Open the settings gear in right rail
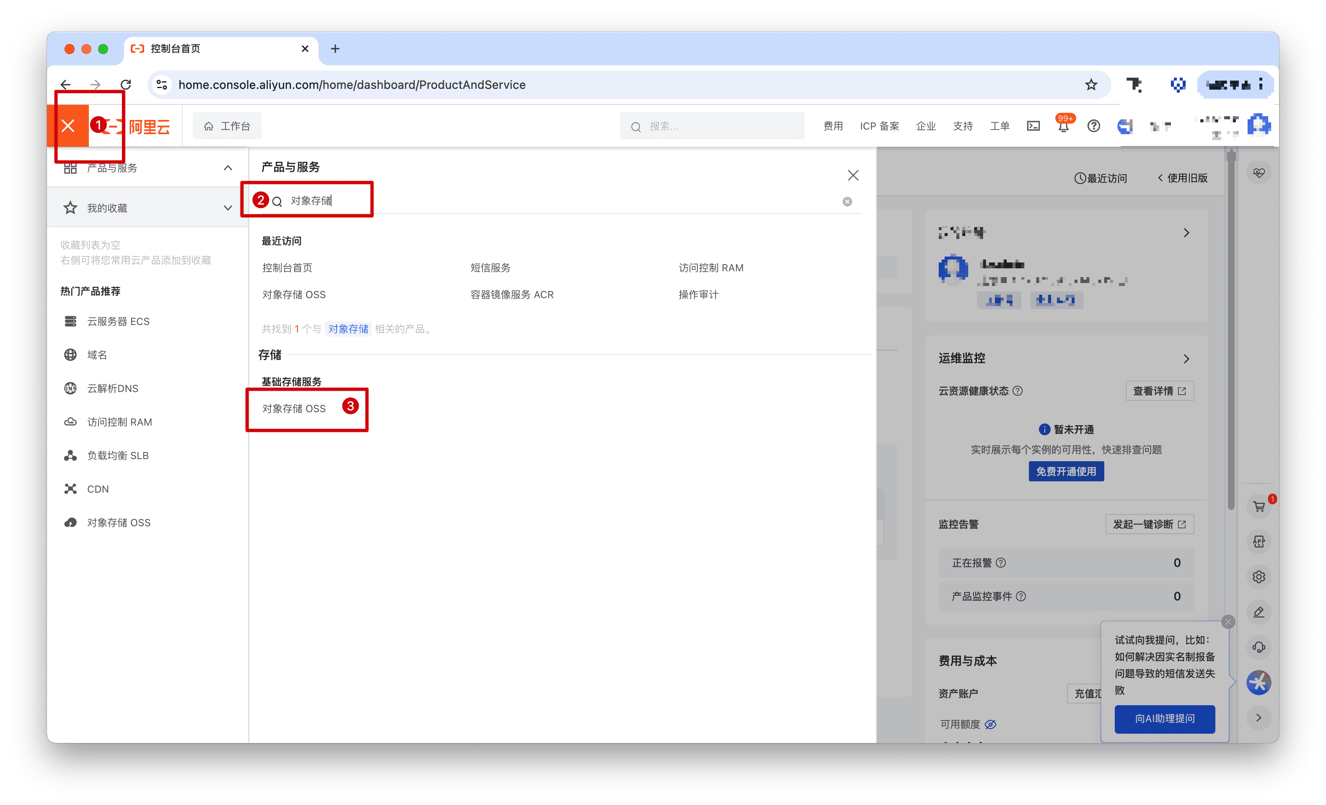1326x805 pixels. pyautogui.click(x=1259, y=576)
